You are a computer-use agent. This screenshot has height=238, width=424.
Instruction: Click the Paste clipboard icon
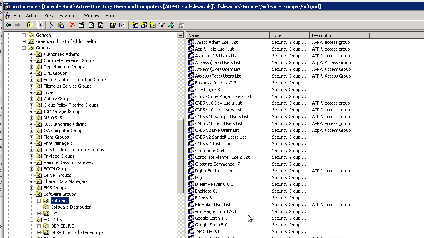click(x=61, y=25)
